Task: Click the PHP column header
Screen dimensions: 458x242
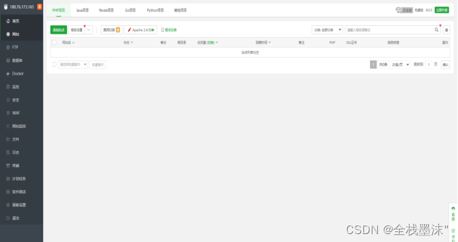Action: click(x=332, y=42)
